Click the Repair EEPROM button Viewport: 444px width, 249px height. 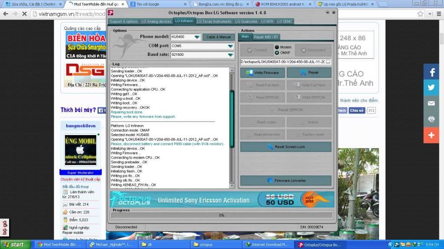(x=286, y=110)
